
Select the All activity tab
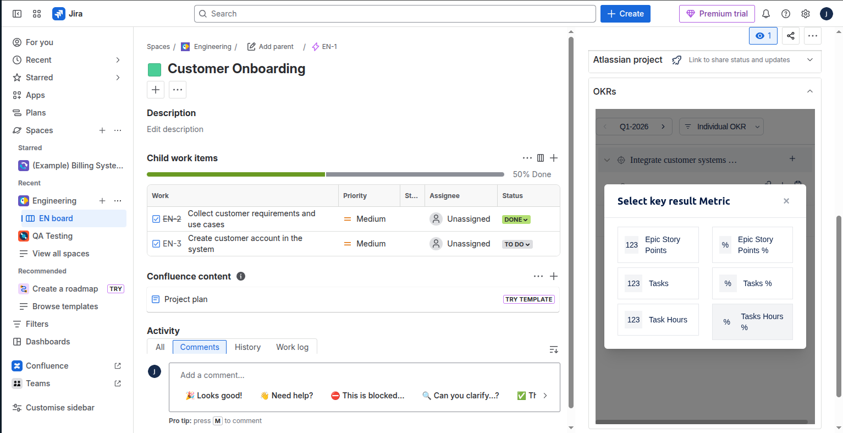pos(160,347)
